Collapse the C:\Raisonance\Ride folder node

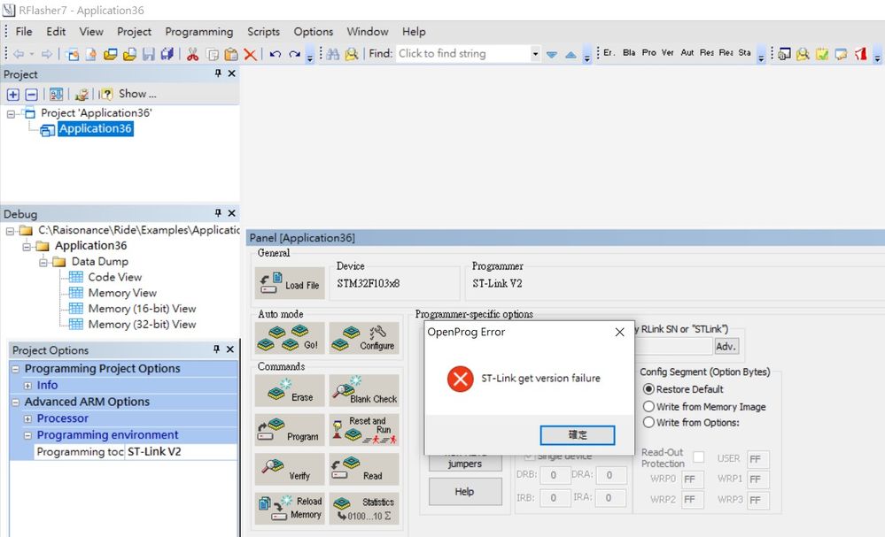pyautogui.click(x=10, y=231)
